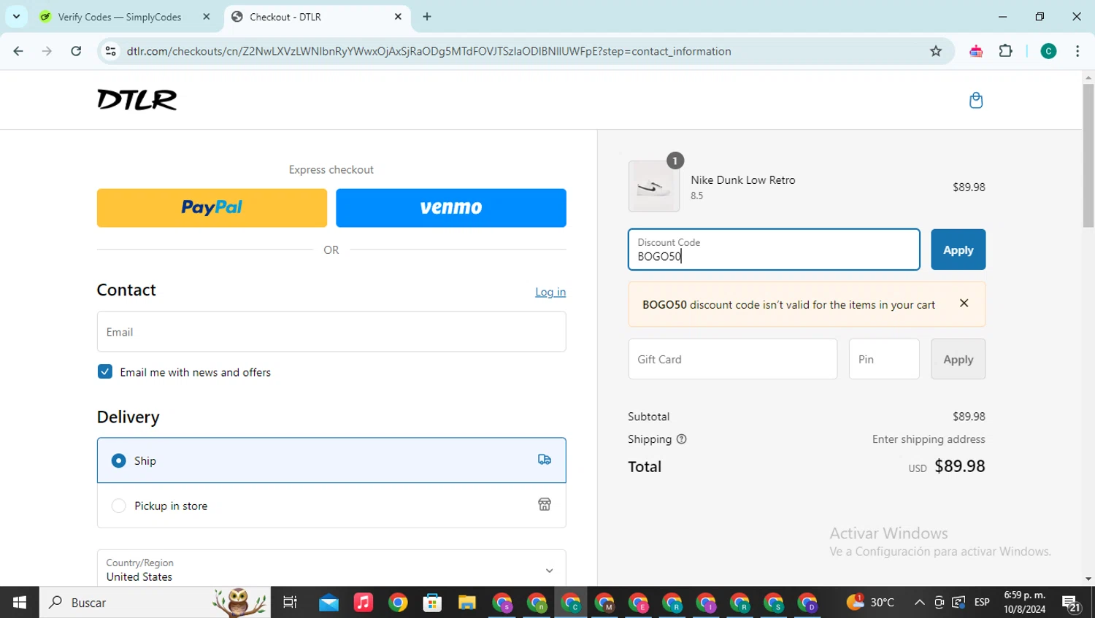Bookmark this page with the star icon

click(x=936, y=51)
